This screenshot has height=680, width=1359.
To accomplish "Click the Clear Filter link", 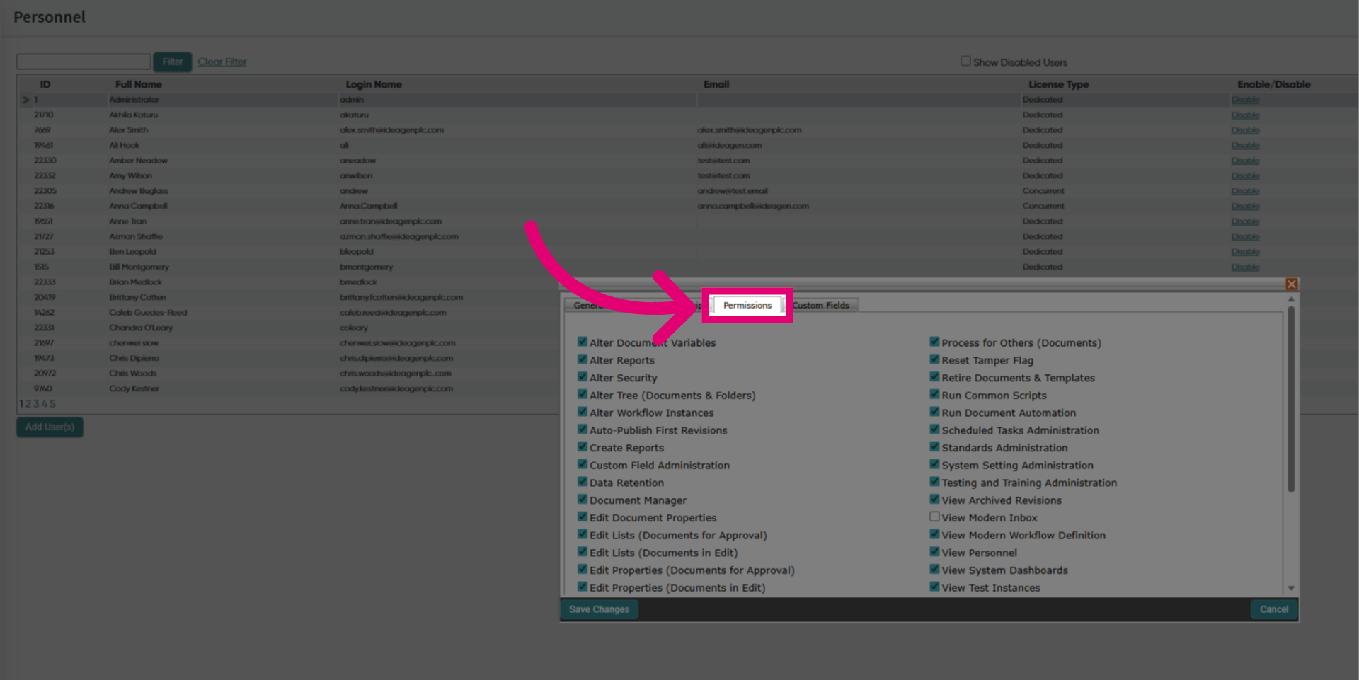I will tap(222, 62).
